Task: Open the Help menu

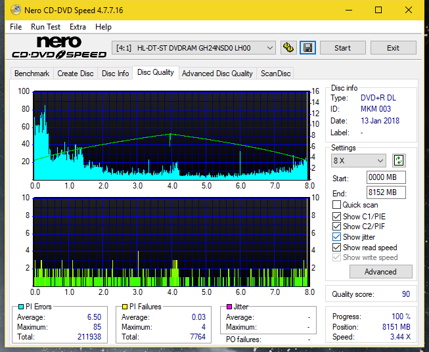Action: click(x=103, y=27)
